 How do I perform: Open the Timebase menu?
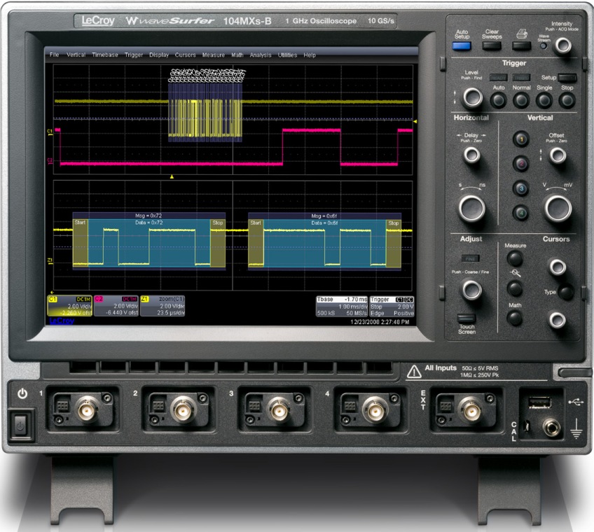105,55
